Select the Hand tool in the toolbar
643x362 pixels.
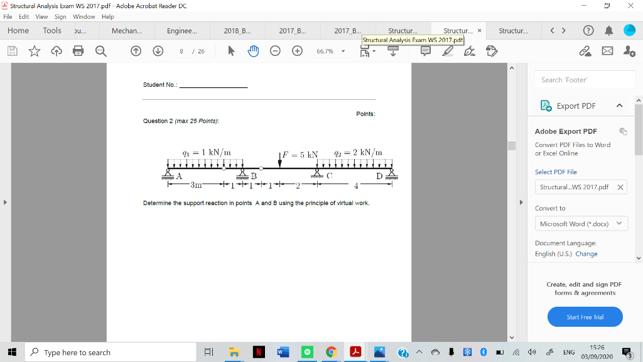click(252, 52)
